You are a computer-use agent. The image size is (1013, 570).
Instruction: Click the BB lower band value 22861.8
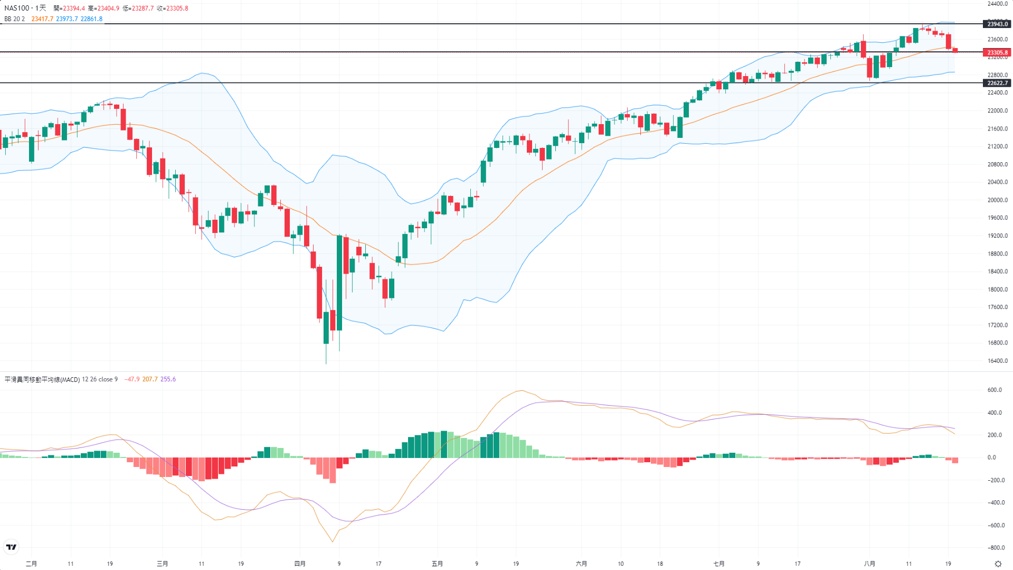91,19
